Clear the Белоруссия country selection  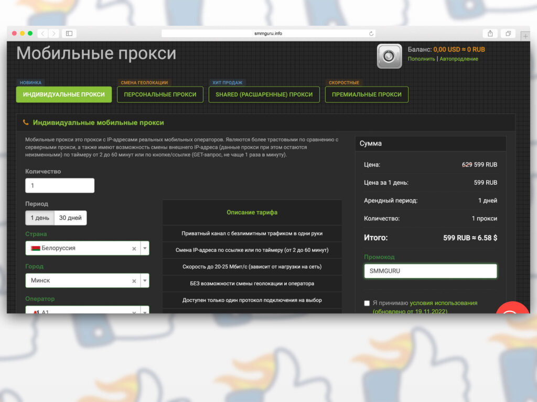[134, 249]
